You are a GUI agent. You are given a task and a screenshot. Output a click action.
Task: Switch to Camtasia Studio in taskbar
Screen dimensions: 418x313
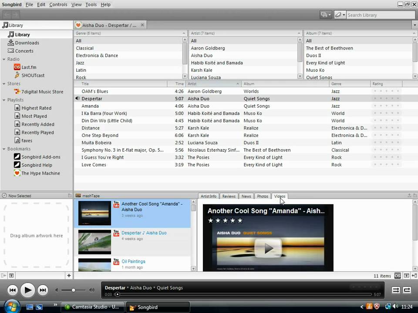tap(93, 307)
